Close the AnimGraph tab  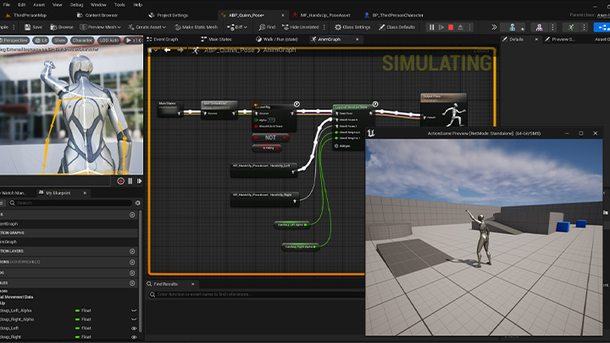358,39
